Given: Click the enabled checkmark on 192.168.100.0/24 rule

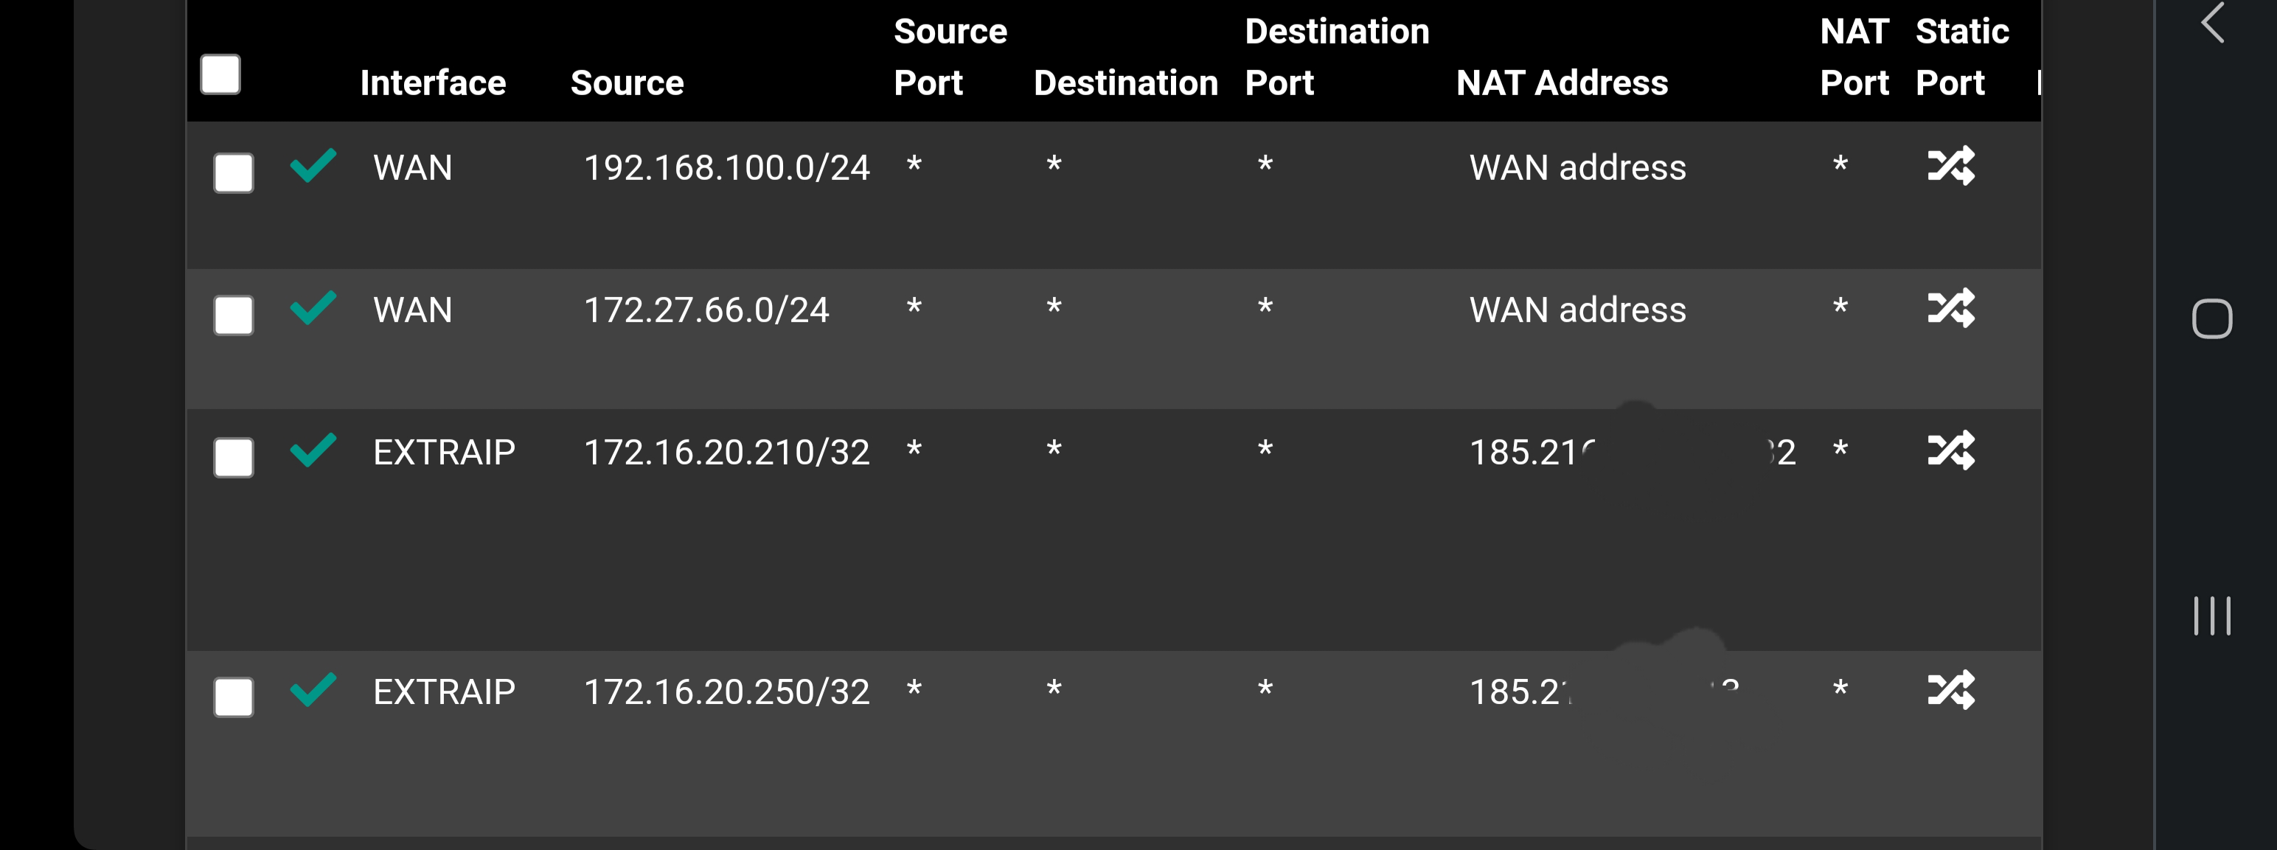Looking at the screenshot, I should (314, 165).
